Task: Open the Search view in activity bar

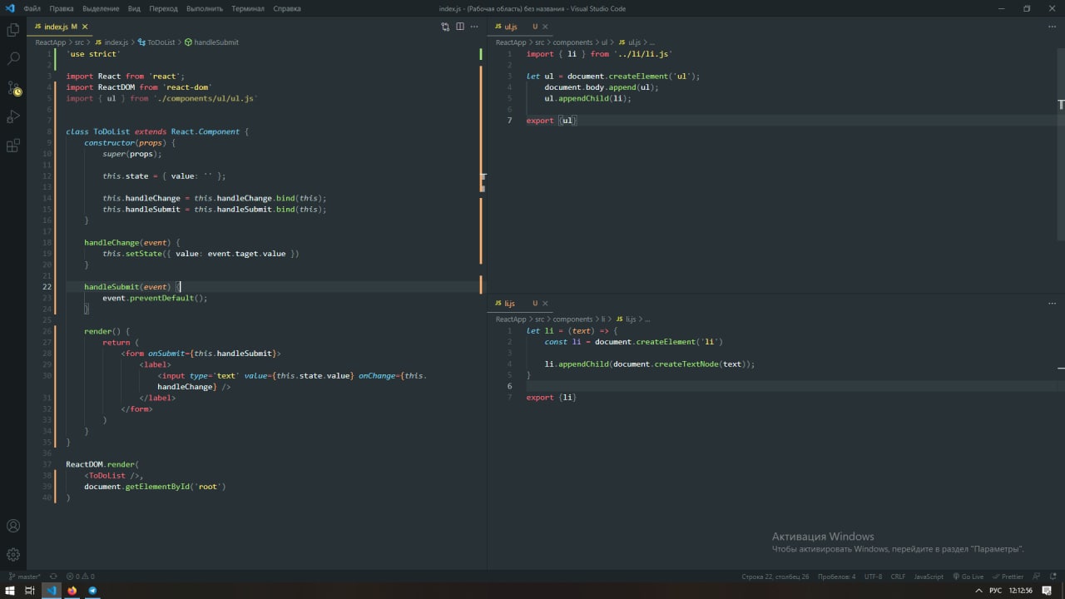Action: pyautogui.click(x=13, y=59)
